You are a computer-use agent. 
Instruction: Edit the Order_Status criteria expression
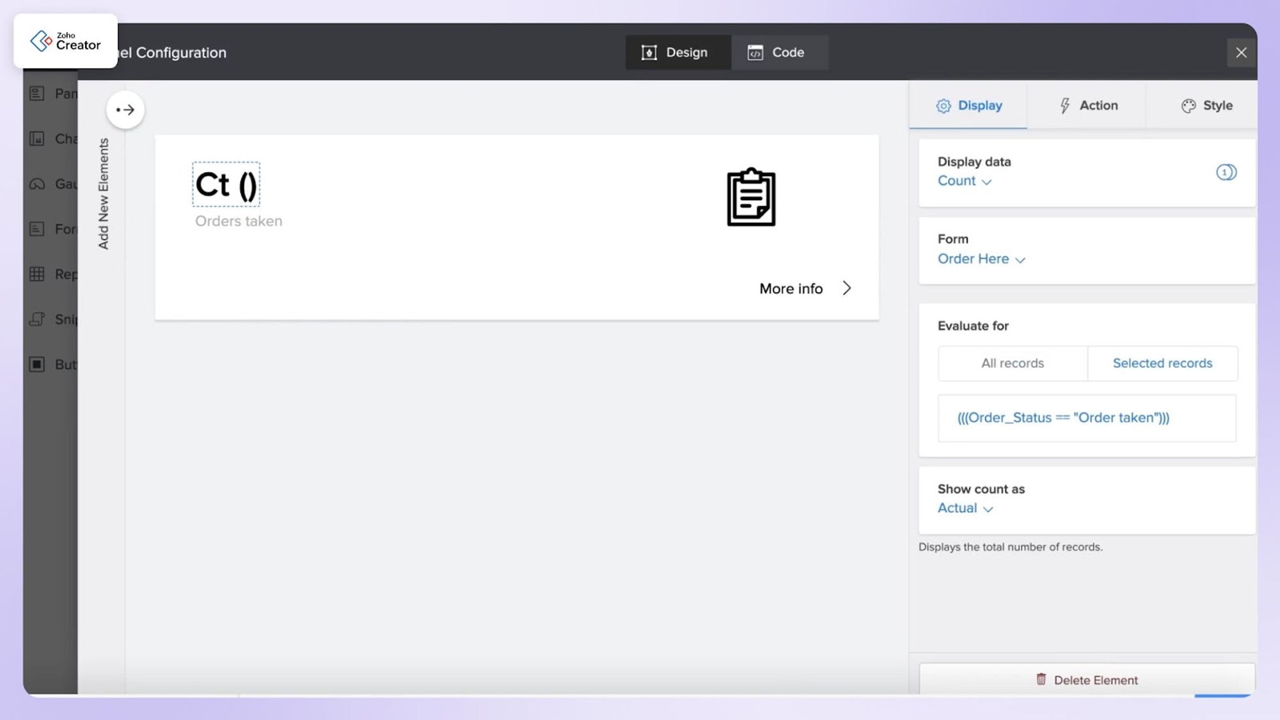pyautogui.click(x=1086, y=417)
